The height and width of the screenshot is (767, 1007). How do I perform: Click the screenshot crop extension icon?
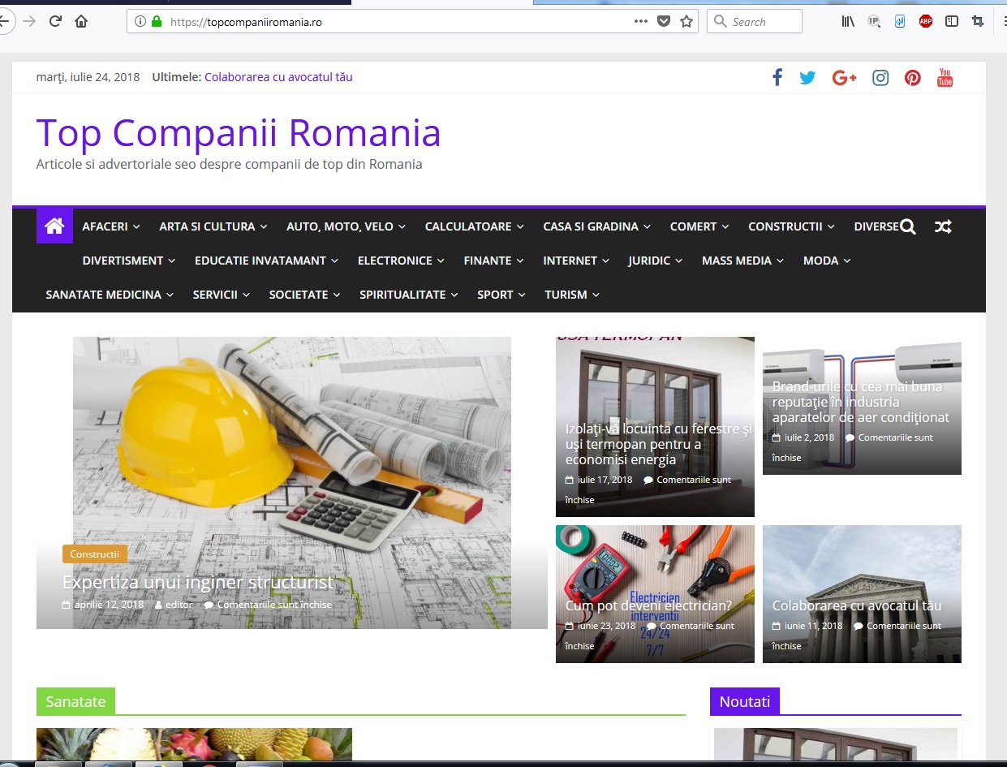(978, 22)
